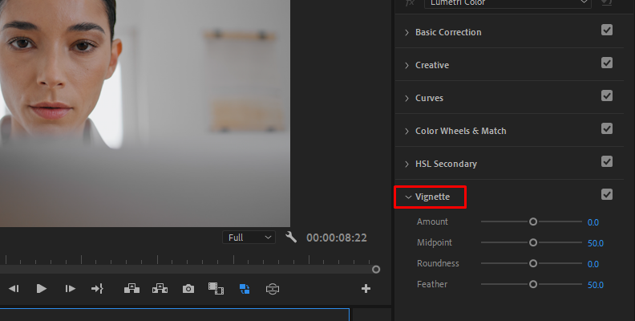Screen dimensions: 635x321
Task: Open the Button Editor plus icon
Action: click(366, 289)
